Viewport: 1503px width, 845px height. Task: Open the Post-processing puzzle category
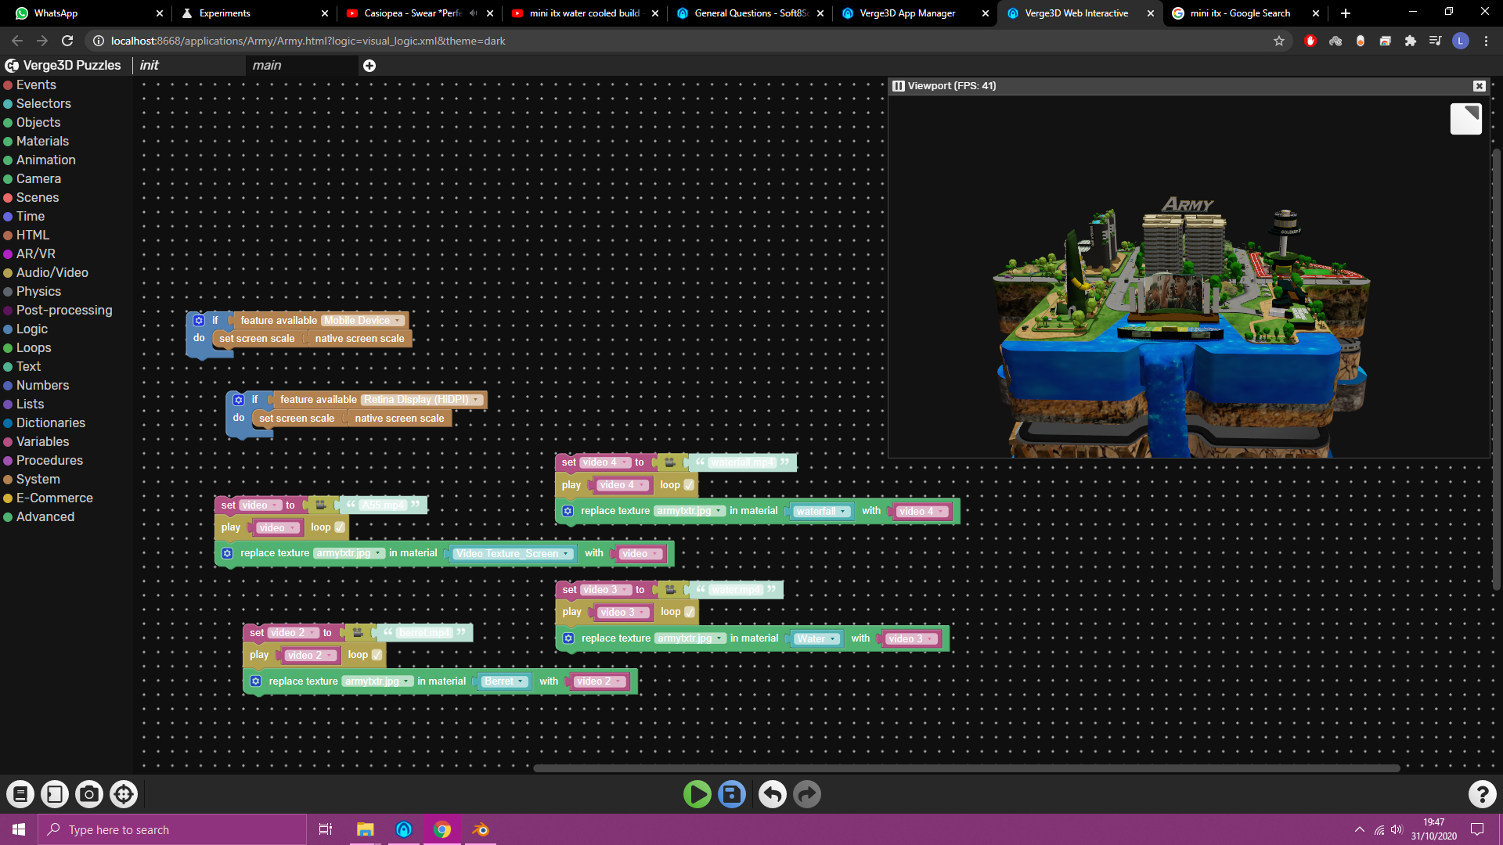64,310
